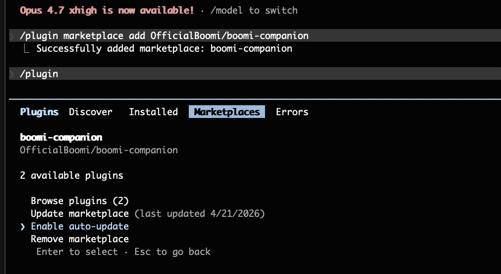Select Enable auto-update option
501x274 pixels.
point(79,226)
